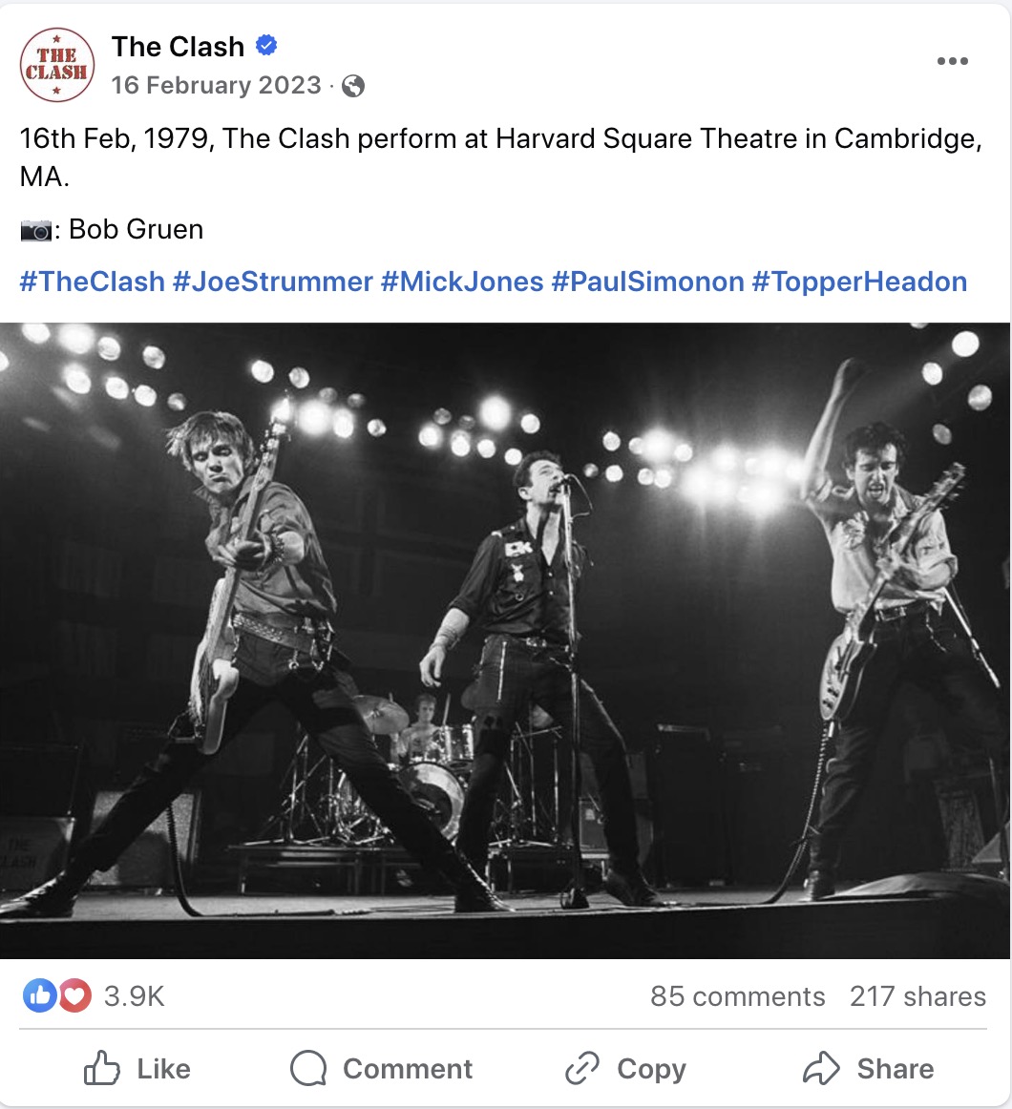The width and height of the screenshot is (1012, 1109).
Task: Click the Comment button
Action: click(x=382, y=1068)
